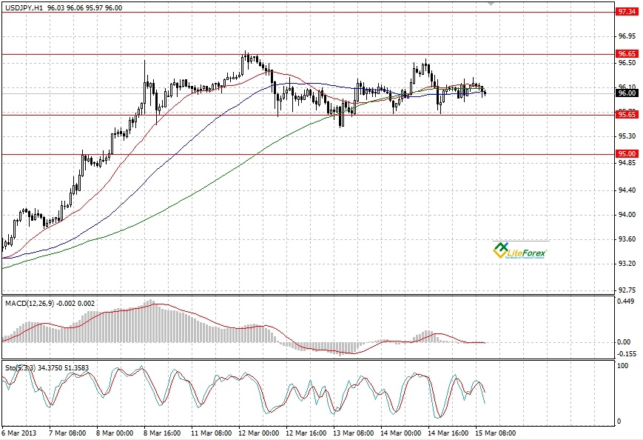Click the 7 Mar 08:00 time label

67,433
